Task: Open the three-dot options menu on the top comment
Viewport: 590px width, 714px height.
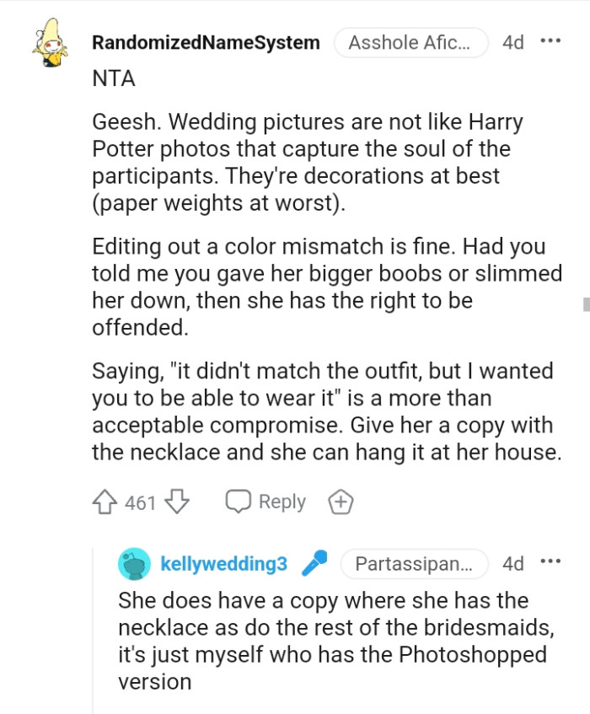Action: pyautogui.click(x=552, y=42)
